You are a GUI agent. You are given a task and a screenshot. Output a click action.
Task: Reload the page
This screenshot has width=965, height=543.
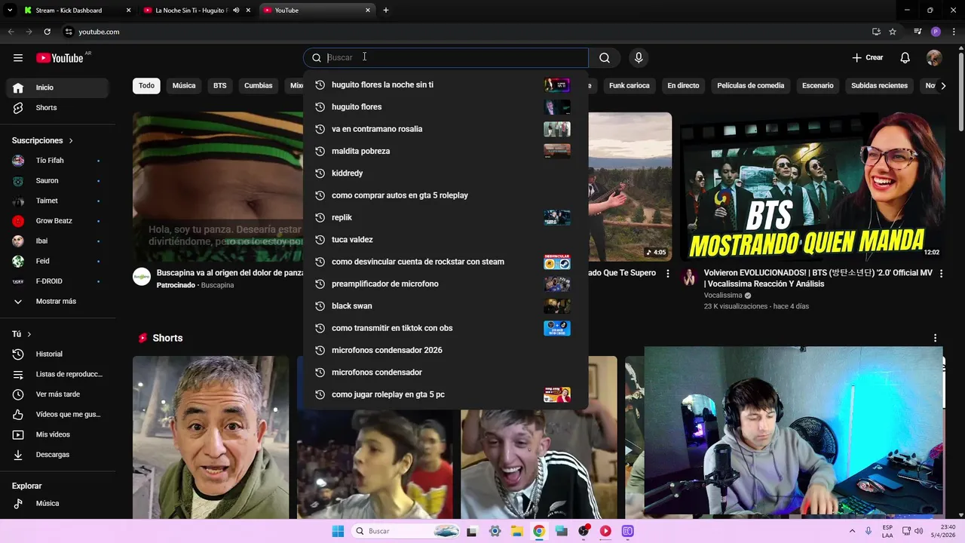[x=47, y=32]
